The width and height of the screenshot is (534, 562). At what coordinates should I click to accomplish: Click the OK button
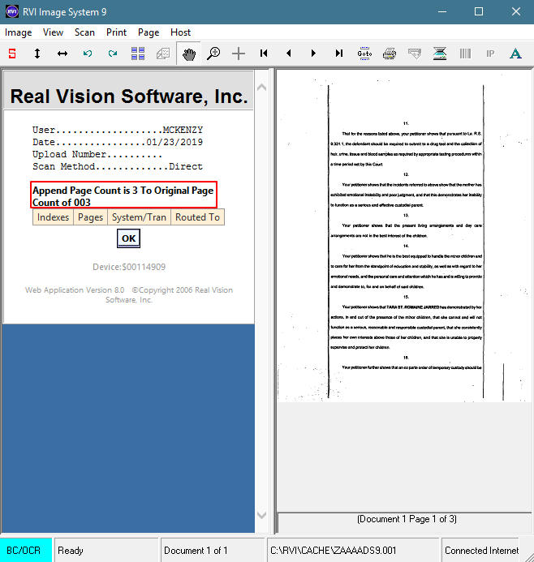pos(128,238)
